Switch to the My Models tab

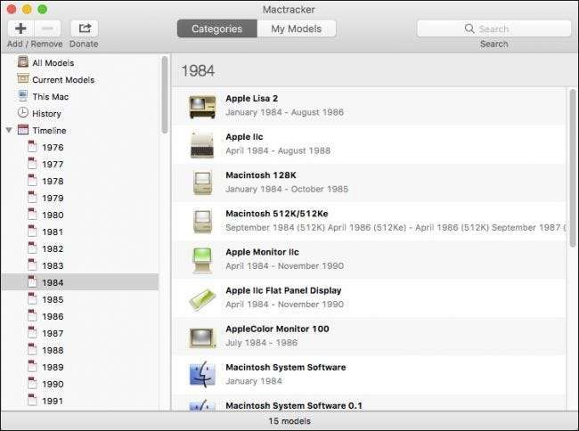click(x=297, y=28)
